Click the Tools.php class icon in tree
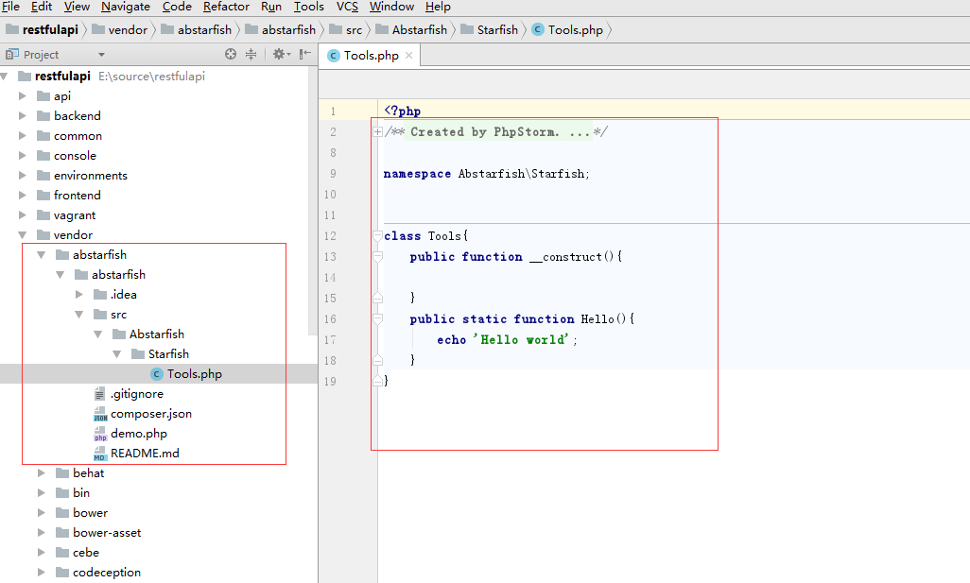970x583 pixels. click(157, 374)
